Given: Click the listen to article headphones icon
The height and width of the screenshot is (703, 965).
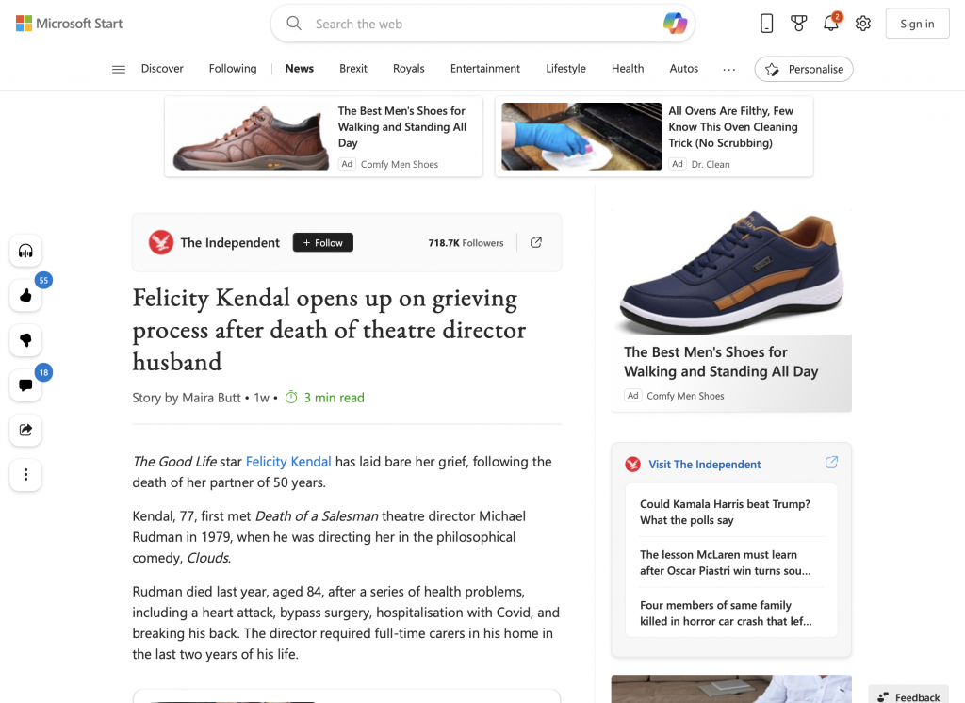Looking at the screenshot, I should (25, 251).
